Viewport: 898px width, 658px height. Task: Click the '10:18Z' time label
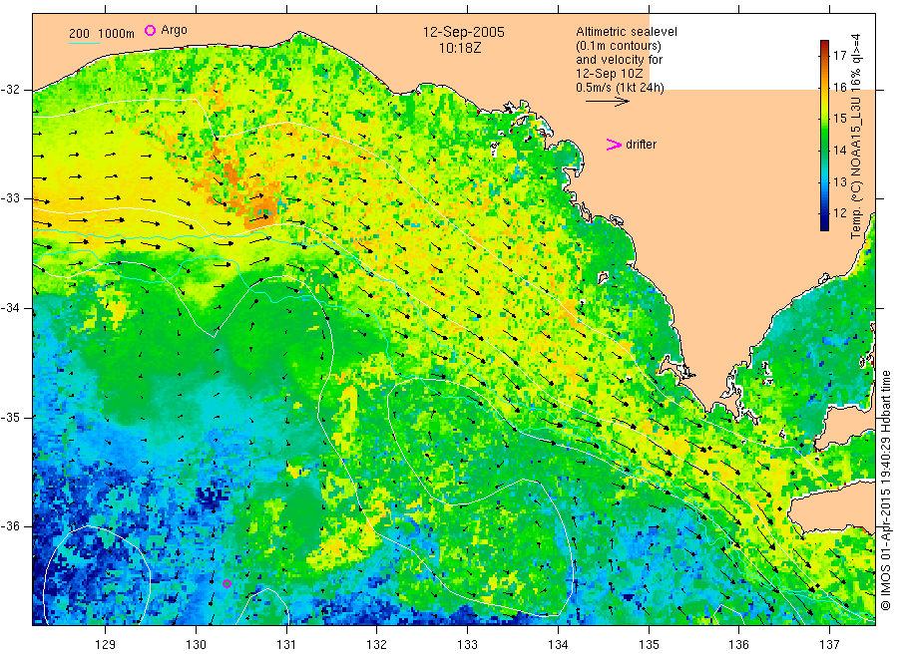[460, 48]
